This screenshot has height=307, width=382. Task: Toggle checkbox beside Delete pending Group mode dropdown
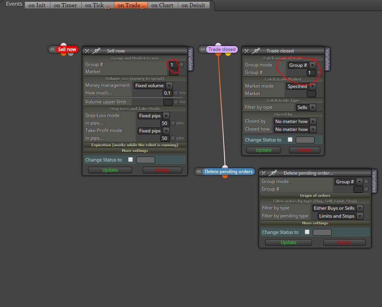point(366,181)
